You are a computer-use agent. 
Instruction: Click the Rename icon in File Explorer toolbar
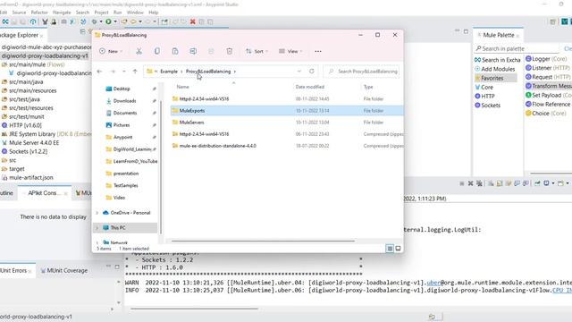[193, 51]
